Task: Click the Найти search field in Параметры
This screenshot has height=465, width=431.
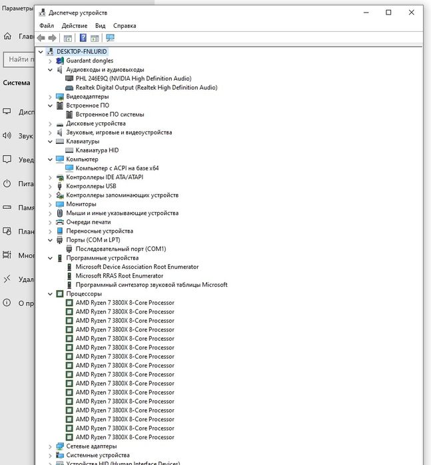Action: 19,60
